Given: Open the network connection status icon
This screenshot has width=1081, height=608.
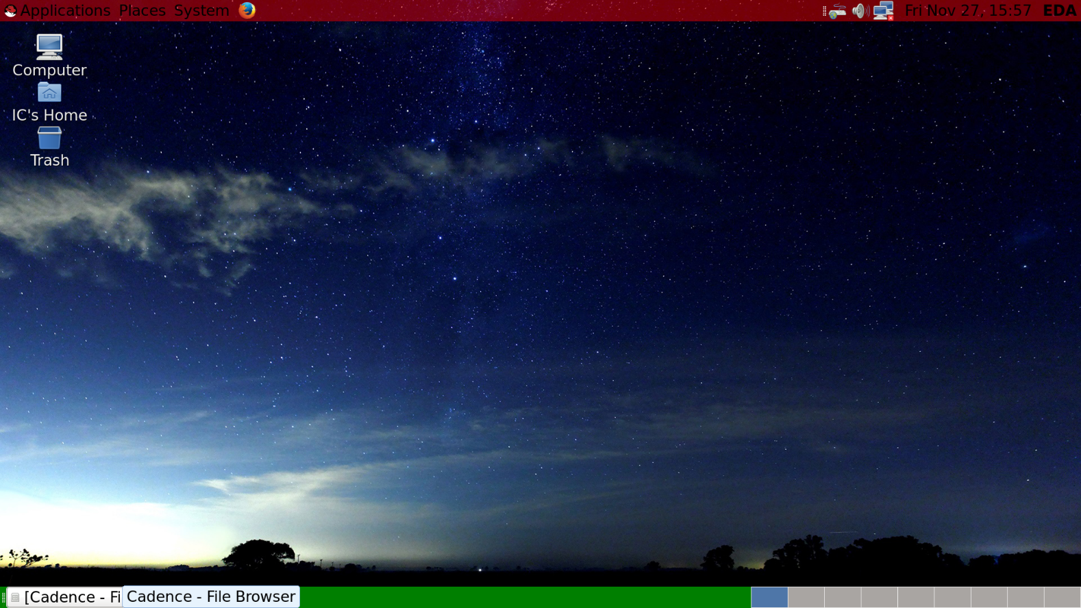Looking at the screenshot, I should (884, 11).
